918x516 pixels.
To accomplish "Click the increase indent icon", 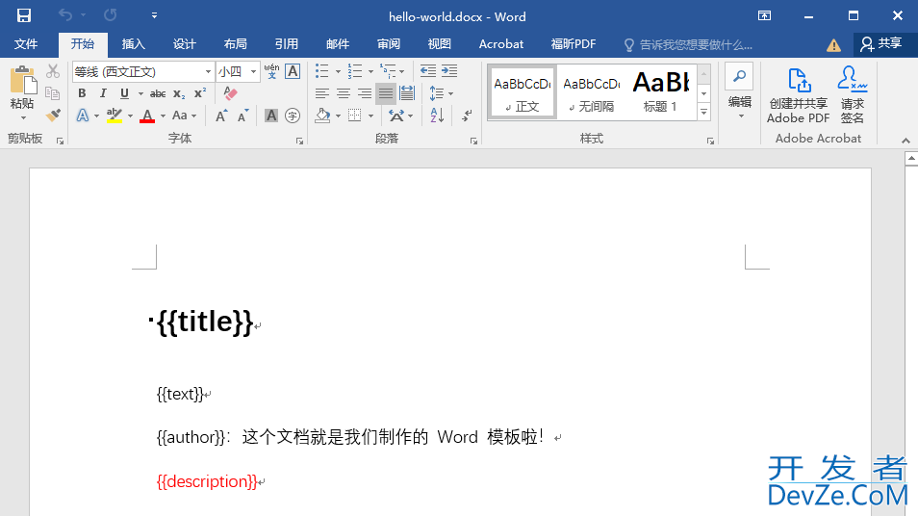I will coord(449,71).
